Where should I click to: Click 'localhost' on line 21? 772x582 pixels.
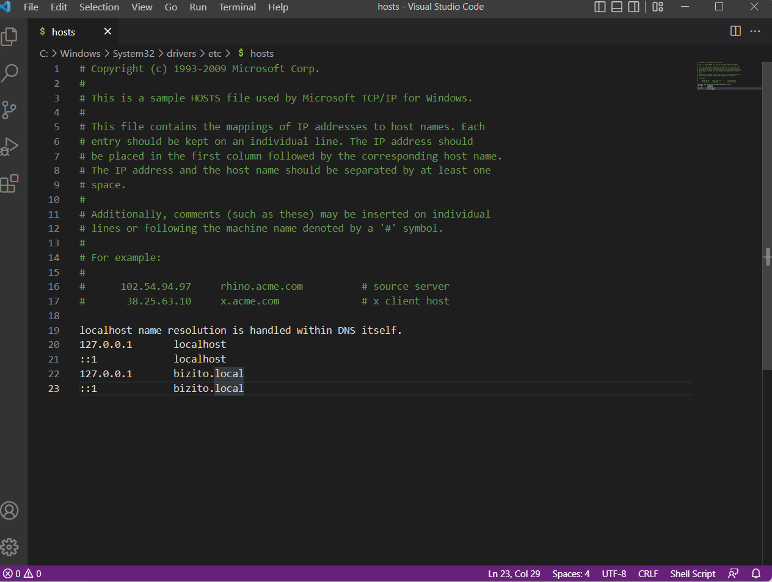[200, 359]
